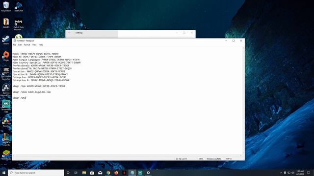This screenshot has height=176, width=314.
Task: Open the Settings gear on taskbar
Action: click(148, 173)
